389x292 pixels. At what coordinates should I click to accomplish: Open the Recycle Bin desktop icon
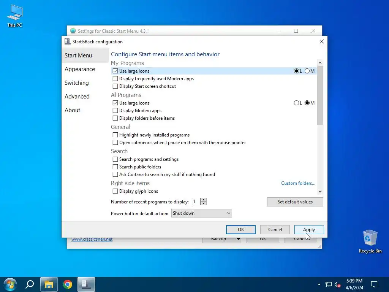click(370, 241)
